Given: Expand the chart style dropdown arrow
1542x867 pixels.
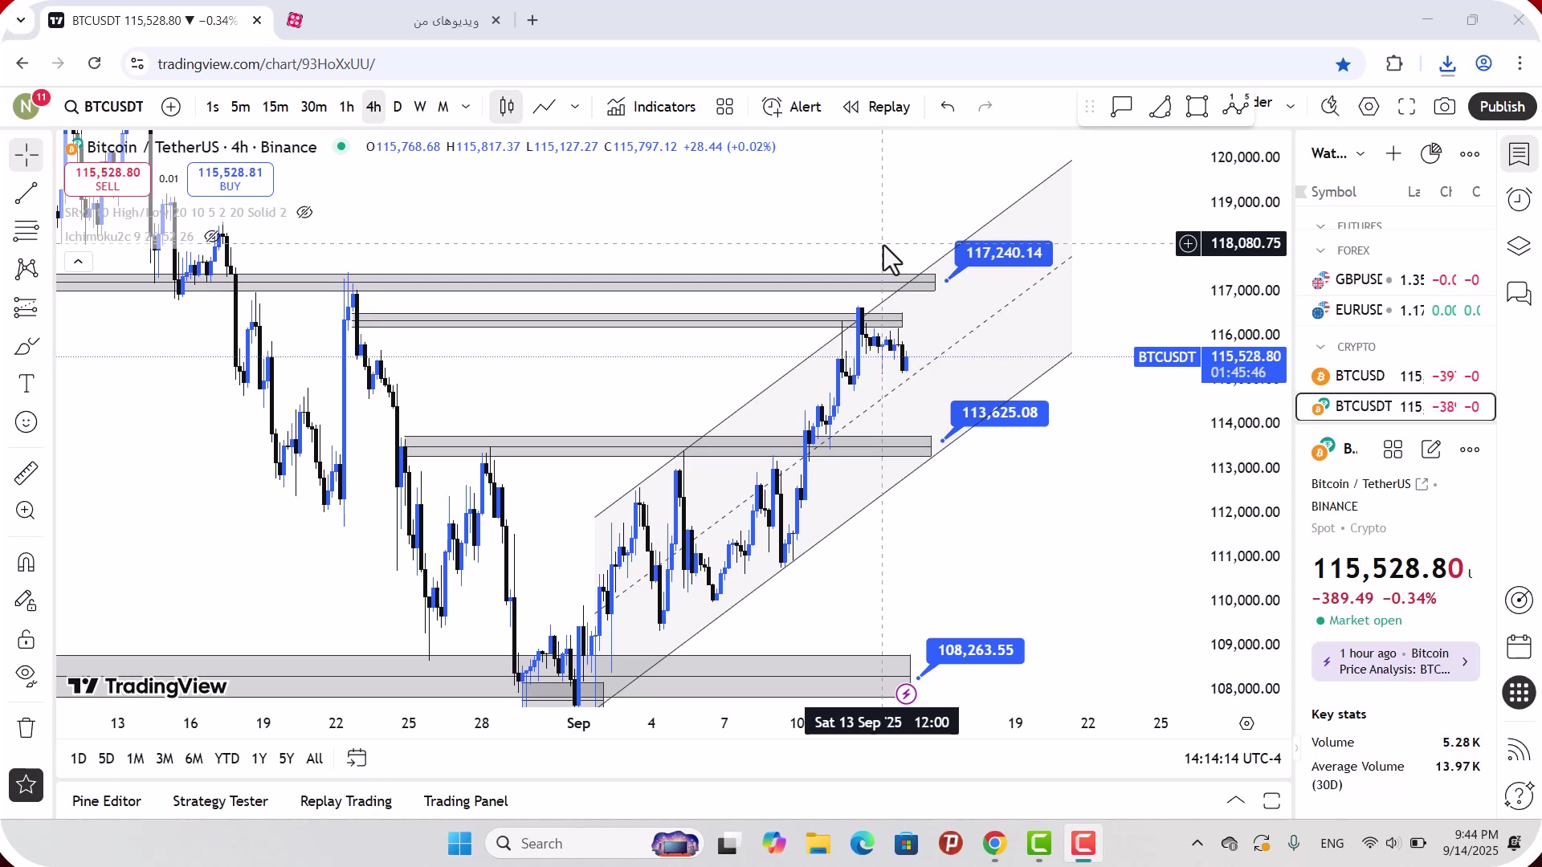Looking at the screenshot, I should [575, 107].
